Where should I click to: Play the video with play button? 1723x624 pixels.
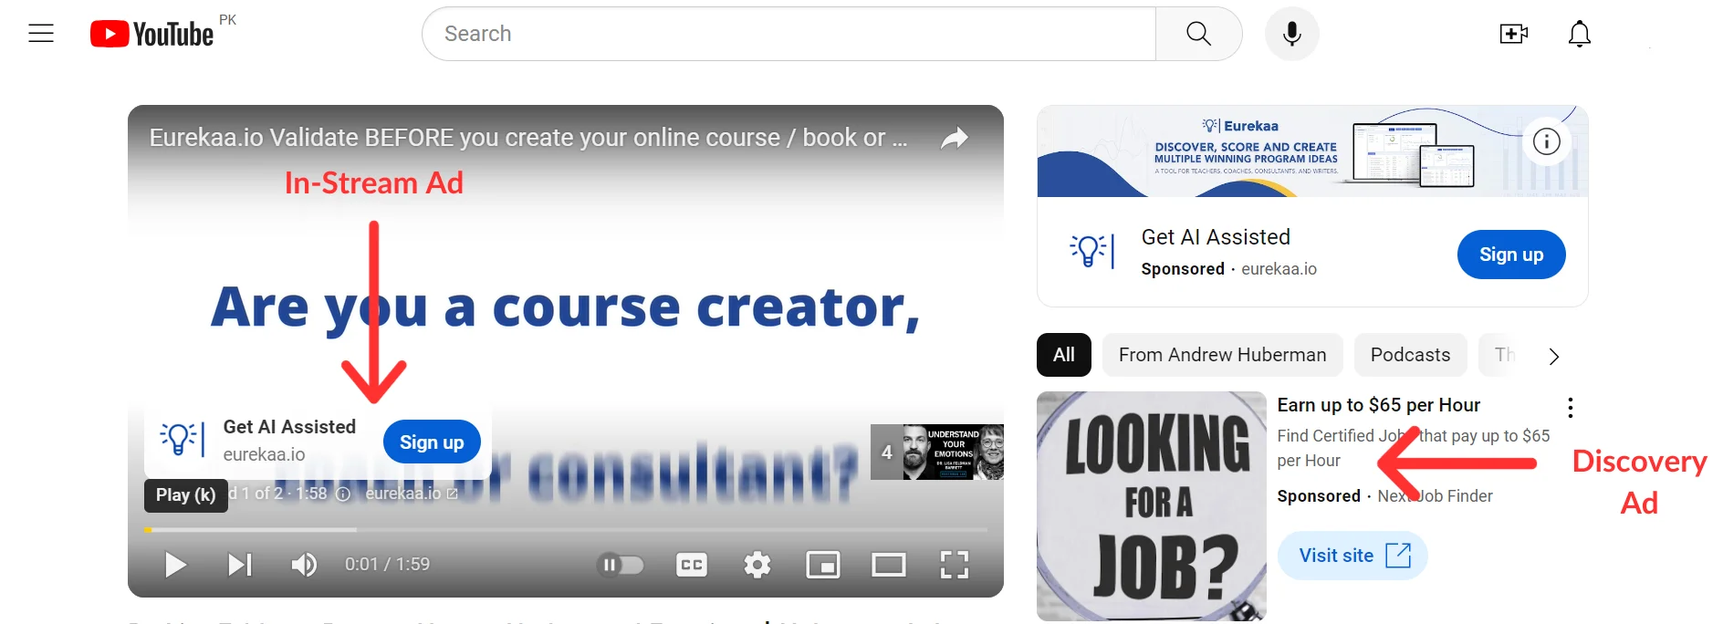175,565
